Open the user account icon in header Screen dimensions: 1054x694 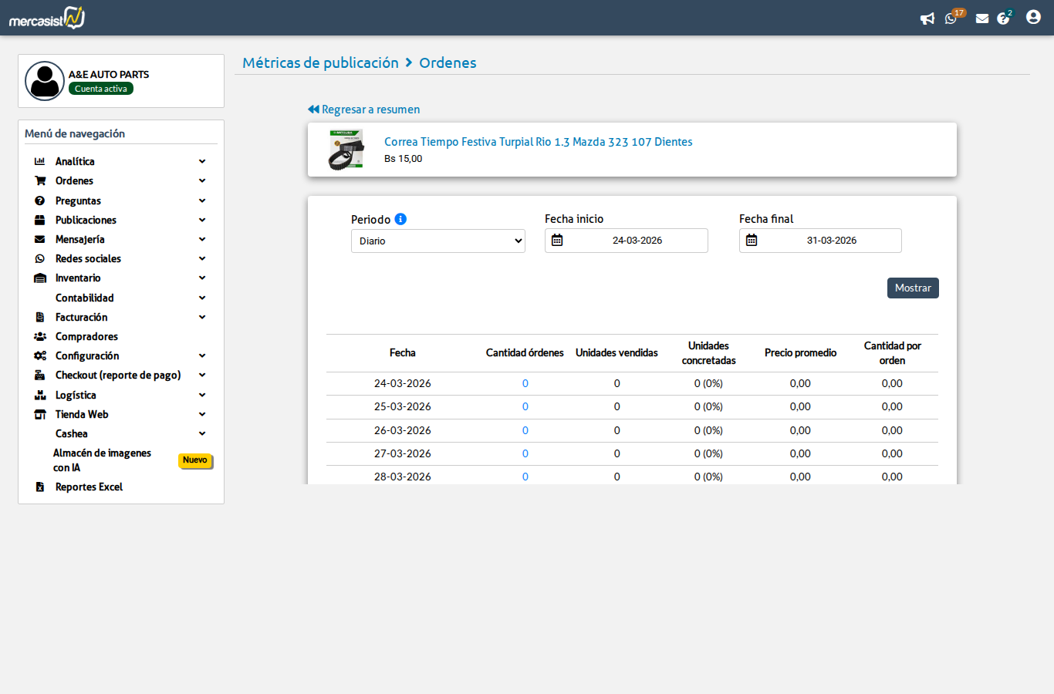click(x=1033, y=17)
